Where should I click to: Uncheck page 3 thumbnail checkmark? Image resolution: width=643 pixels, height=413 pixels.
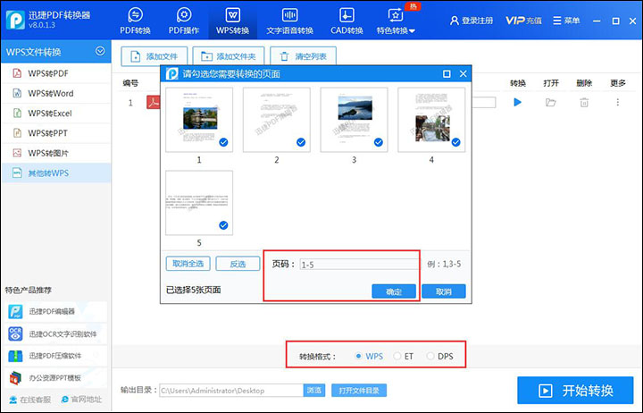click(379, 142)
